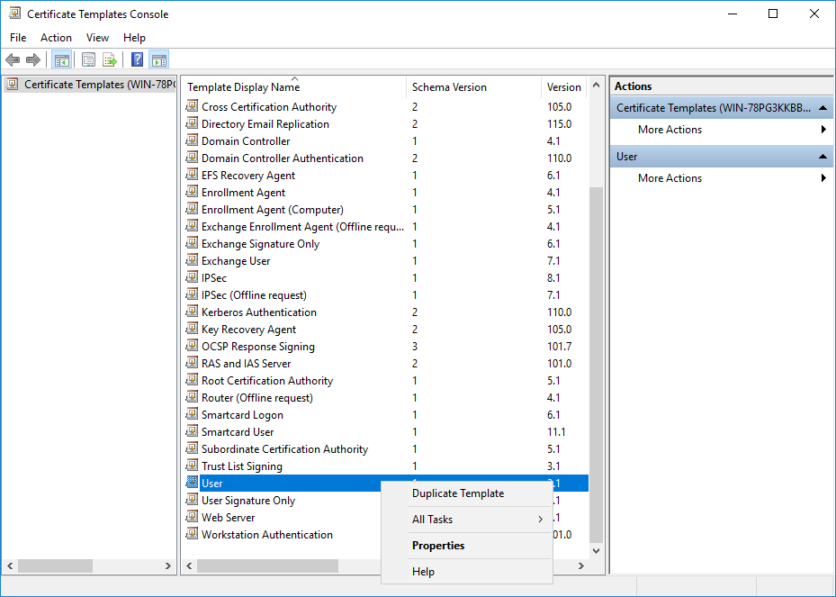Click the list scrollbar up arrow
Image resolution: width=836 pixels, height=597 pixels.
[x=596, y=86]
